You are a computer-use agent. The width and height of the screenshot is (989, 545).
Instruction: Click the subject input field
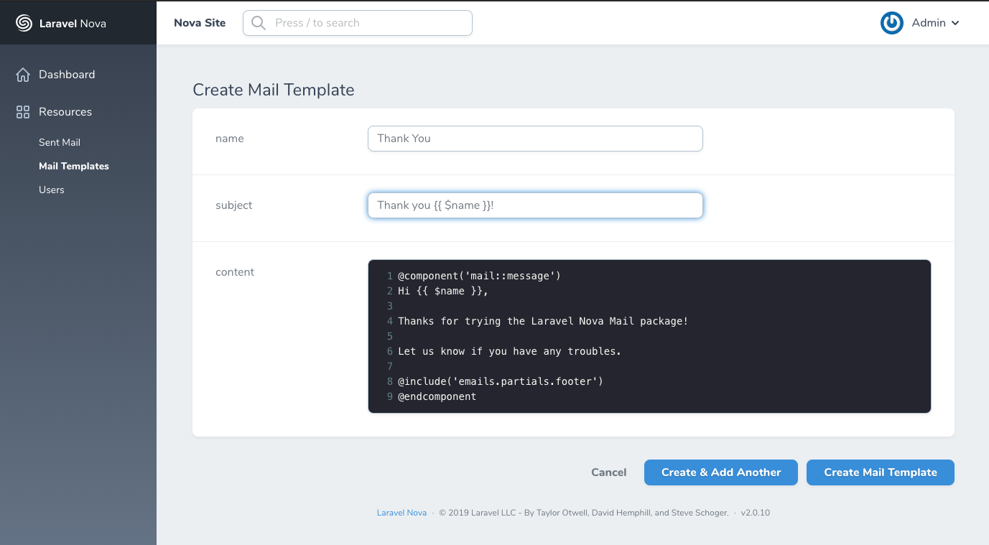click(x=535, y=205)
